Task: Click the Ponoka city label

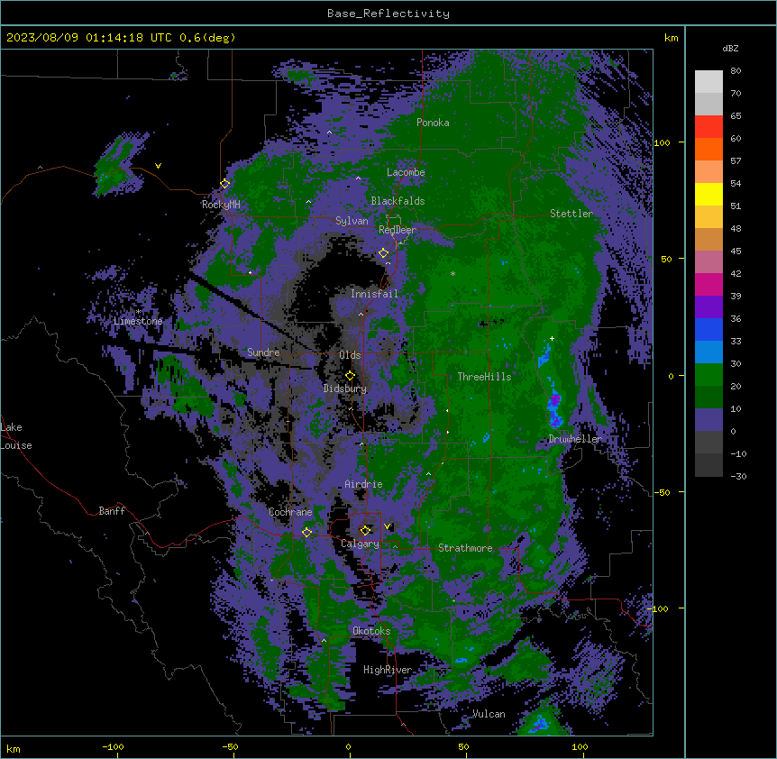Action: point(433,123)
